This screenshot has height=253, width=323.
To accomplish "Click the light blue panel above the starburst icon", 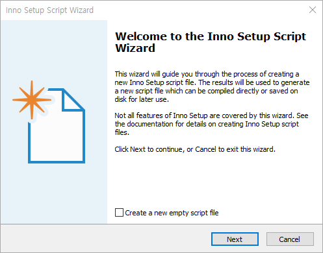I will 54,50.
